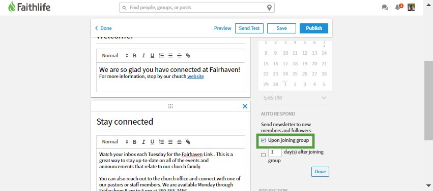433x191 pixels.
Task: Click the search field for people, groups, posts
Action: pyautogui.click(x=196, y=8)
